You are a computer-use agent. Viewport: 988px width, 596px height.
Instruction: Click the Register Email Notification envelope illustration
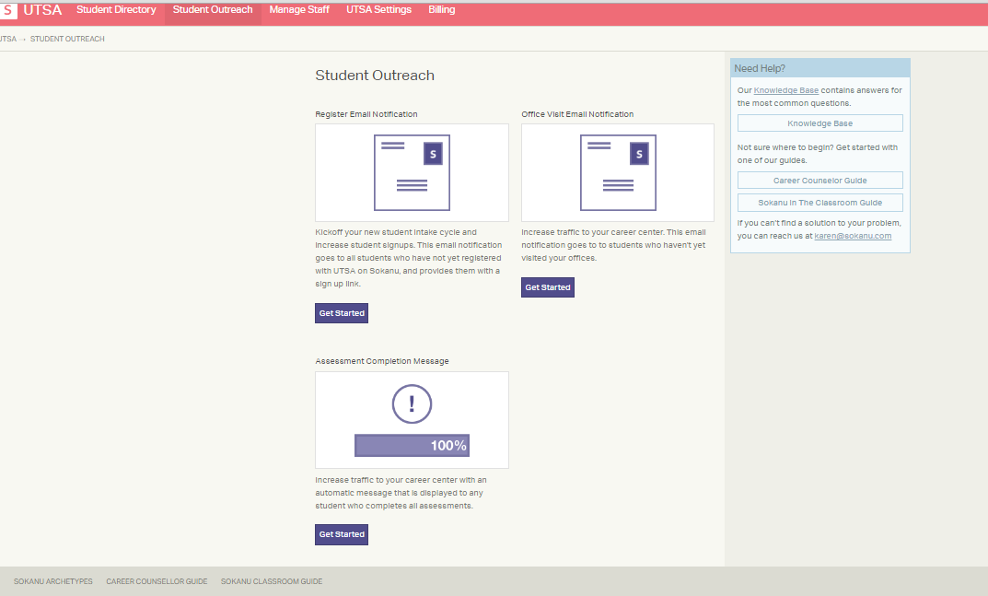pyautogui.click(x=412, y=172)
